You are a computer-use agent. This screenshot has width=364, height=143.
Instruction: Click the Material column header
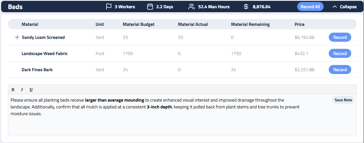[30, 24]
